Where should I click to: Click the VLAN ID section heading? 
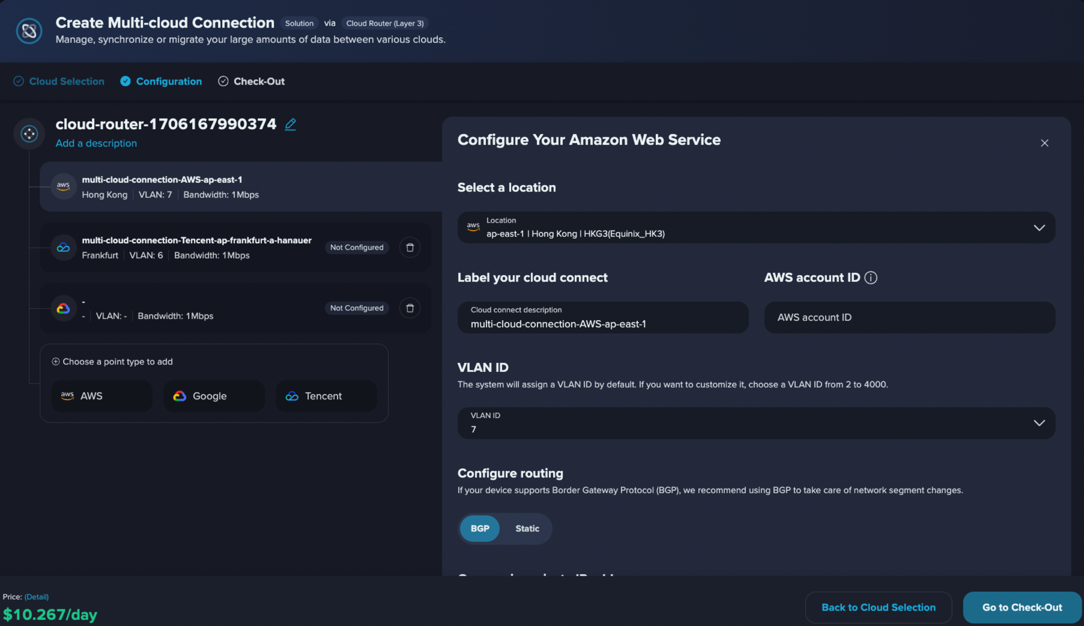click(x=483, y=368)
